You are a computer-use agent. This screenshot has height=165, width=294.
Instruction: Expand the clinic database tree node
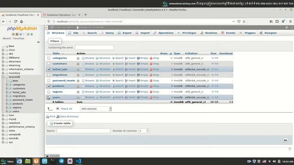[3, 50]
